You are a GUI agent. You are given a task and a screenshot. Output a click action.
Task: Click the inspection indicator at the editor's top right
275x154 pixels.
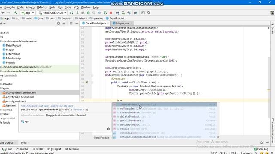tap(269, 28)
